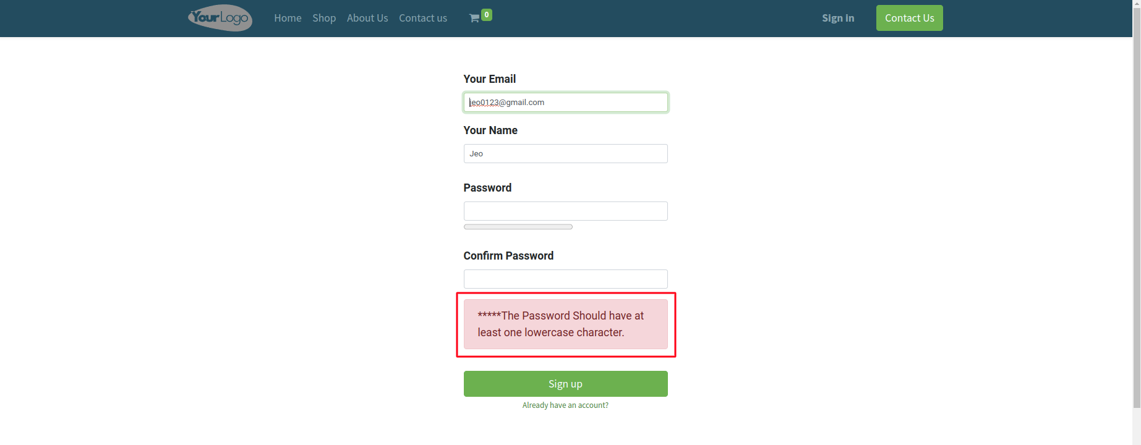Click the Sign in link
Image resolution: width=1141 pixels, height=445 pixels.
click(838, 18)
